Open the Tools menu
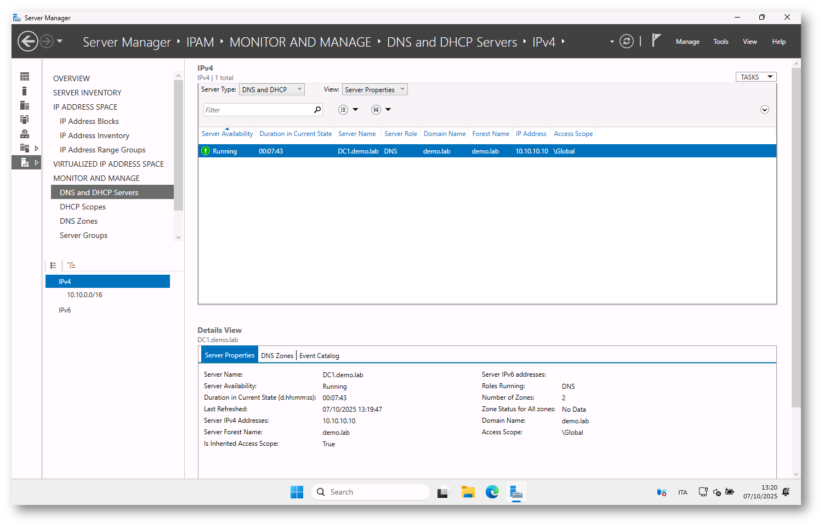824x528 pixels. (720, 42)
